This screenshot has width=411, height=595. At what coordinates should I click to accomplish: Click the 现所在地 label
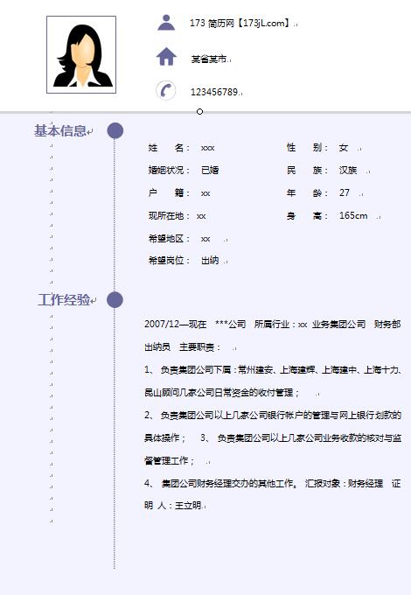click(x=169, y=215)
